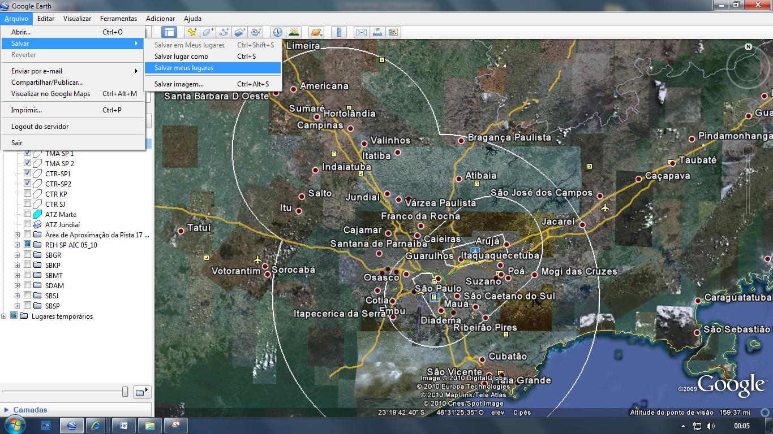Uncheck the TMA SP 2 checkbox
Screen dimensions: 773x434
pyautogui.click(x=27, y=163)
